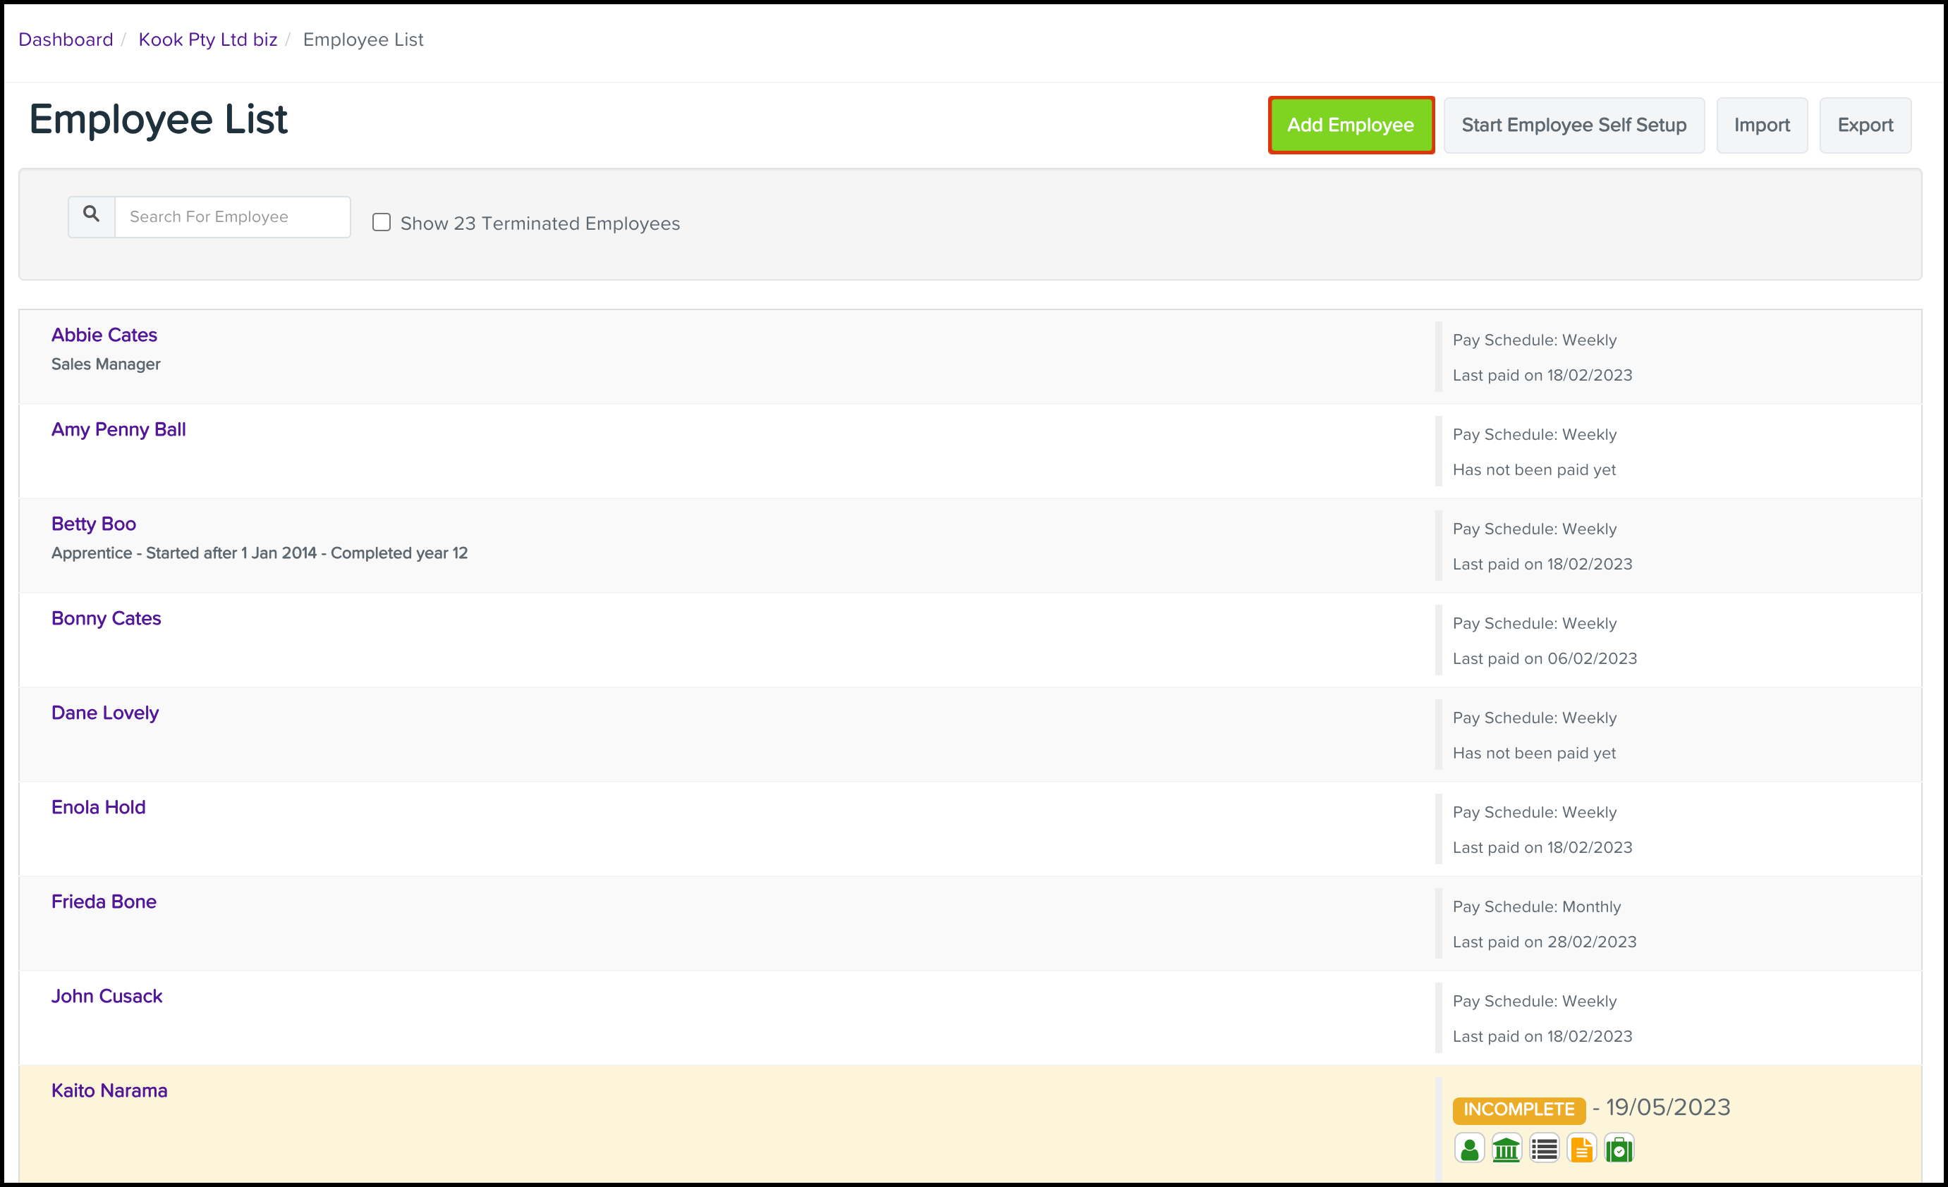Open Betty Boo's employee record
1948x1187 pixels.
[x=93, y=523]
